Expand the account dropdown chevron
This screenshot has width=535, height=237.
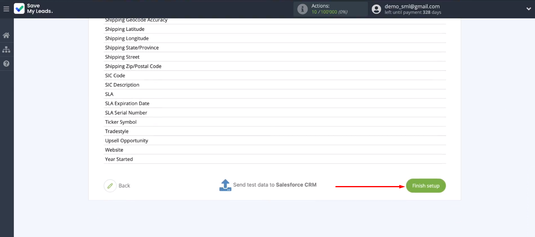click(x=528, y=9)
